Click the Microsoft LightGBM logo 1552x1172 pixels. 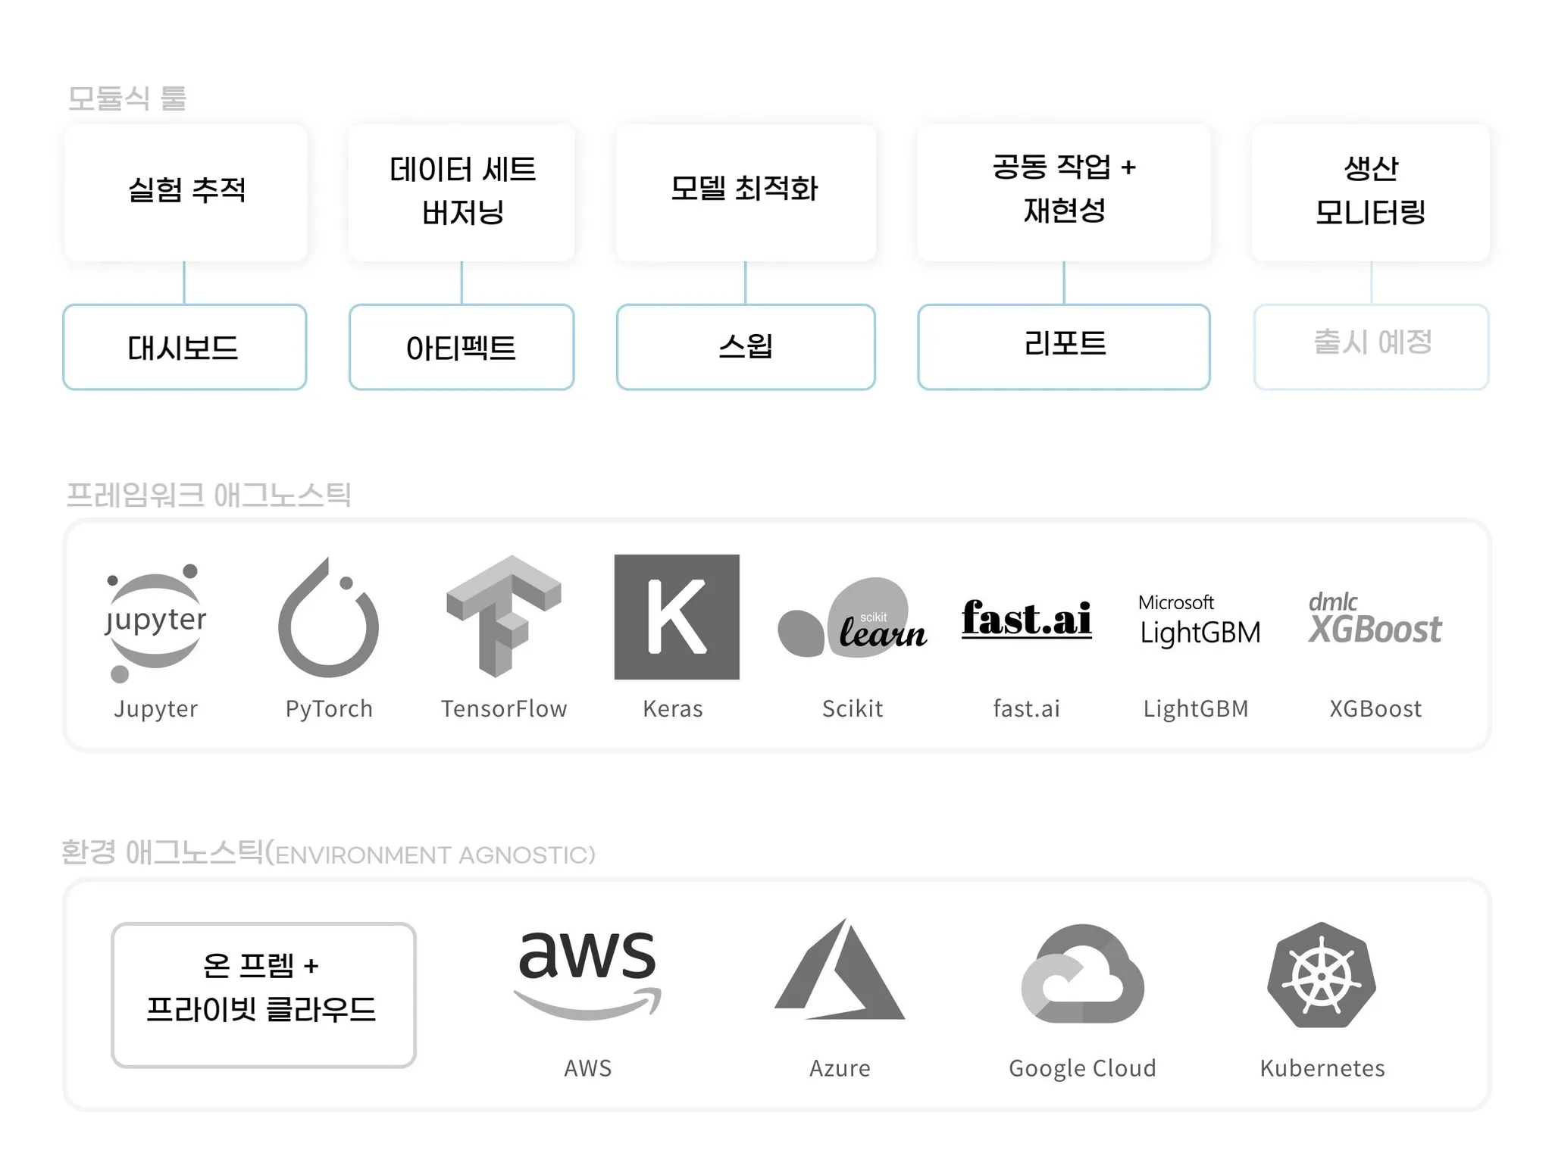point(1199,621)
